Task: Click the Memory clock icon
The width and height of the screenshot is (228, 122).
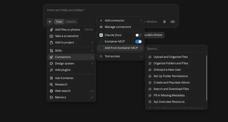Action: click(x=51, y=97)
